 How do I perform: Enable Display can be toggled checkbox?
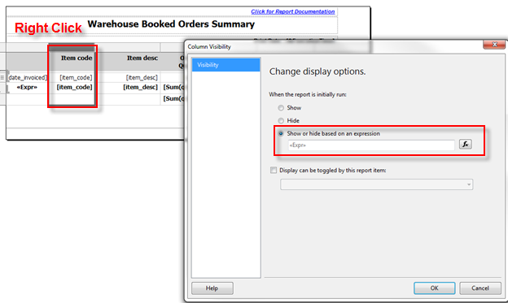pos(274,170)
